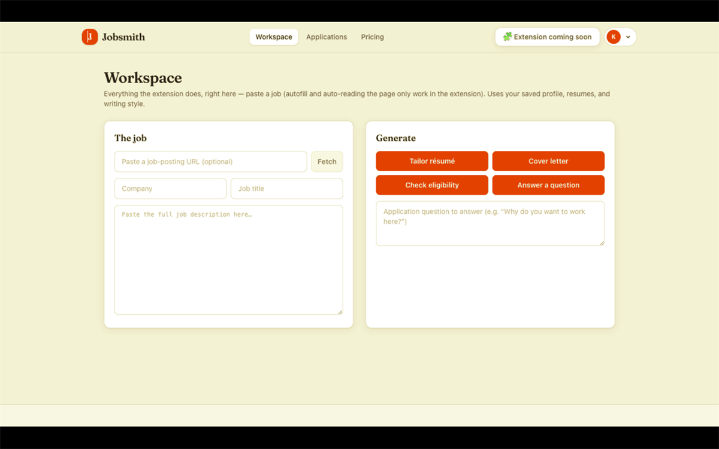Click the job description textarea resize handle
Viewport: 719px width, 449px height.
[x=340, y=311]
